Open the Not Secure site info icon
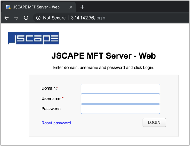 [38, 18]
